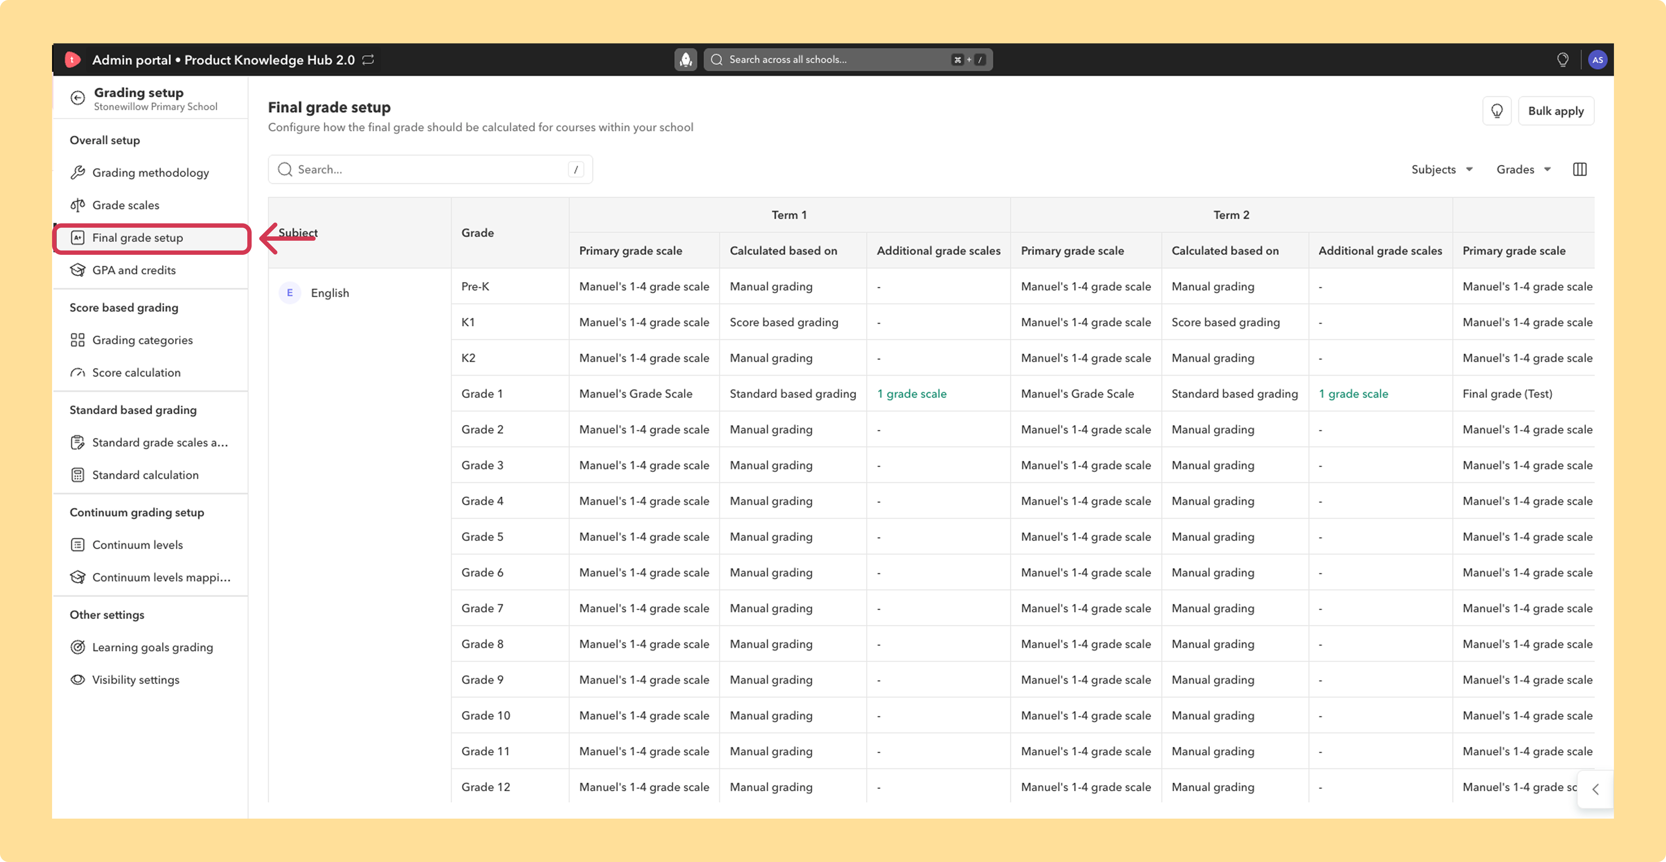Open Score calculation settings
Viewport: 1666px width, 862px height.
coord(151,372)
